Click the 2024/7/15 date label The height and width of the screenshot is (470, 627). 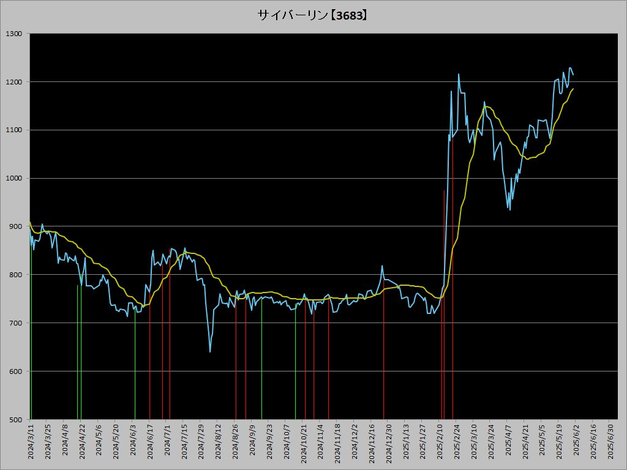(x=184, y=441)
